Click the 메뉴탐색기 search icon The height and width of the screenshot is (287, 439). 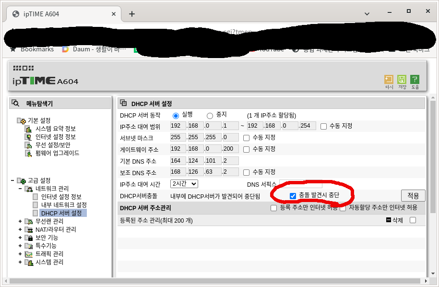pyautogui.click(x=15, y=103)
